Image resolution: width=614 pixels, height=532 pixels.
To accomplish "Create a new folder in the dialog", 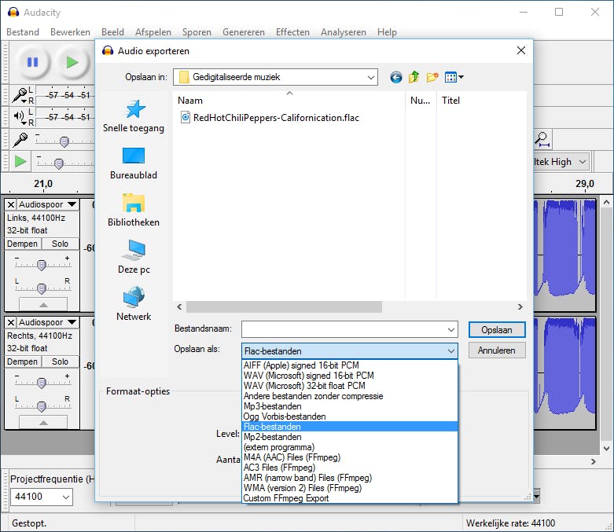I will (432, 77).
